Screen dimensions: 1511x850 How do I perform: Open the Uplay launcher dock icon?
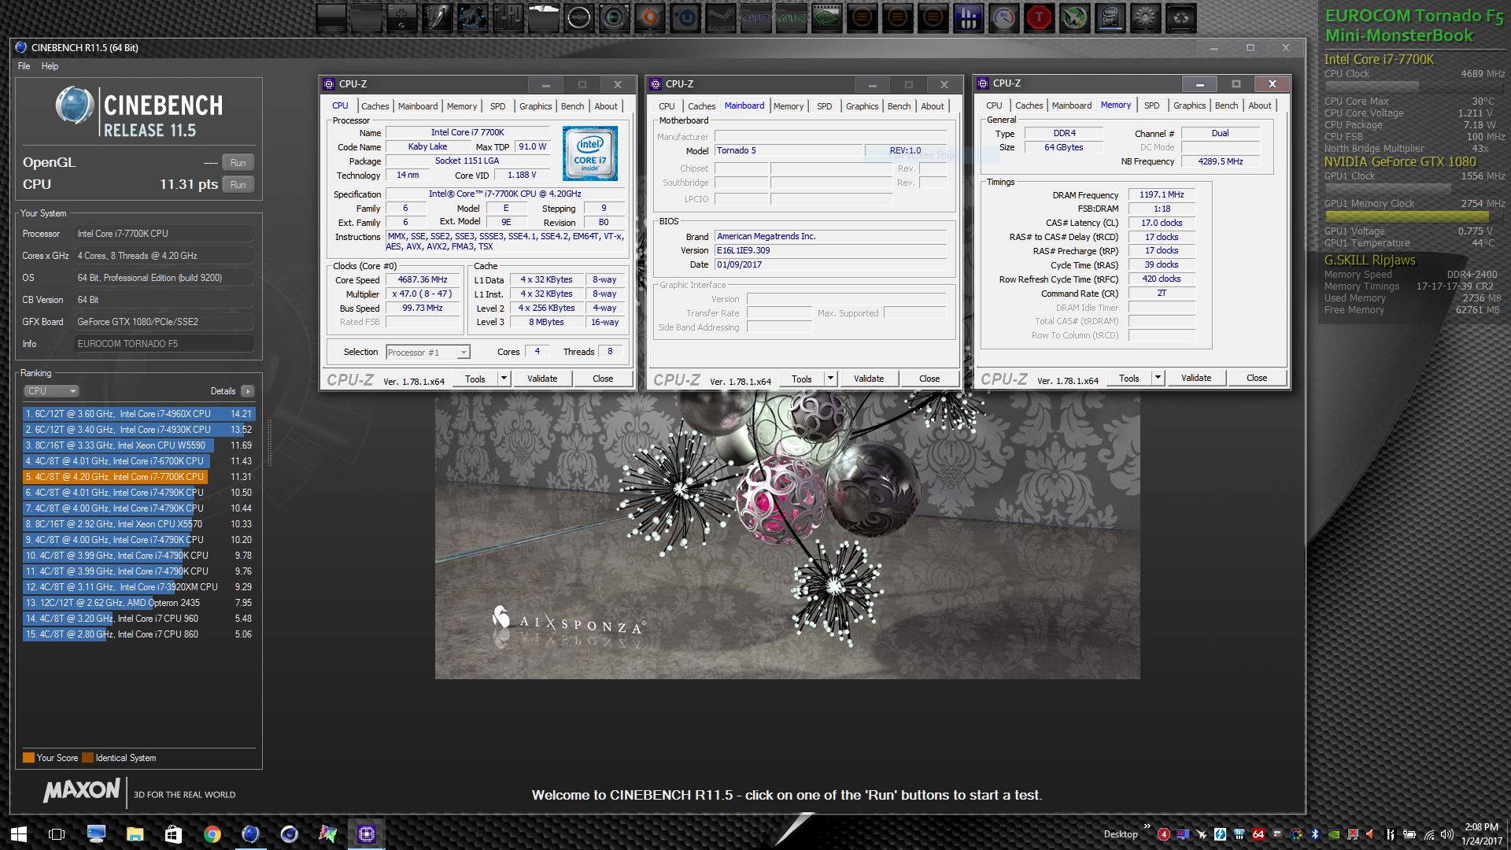click(x=685, y=17)
